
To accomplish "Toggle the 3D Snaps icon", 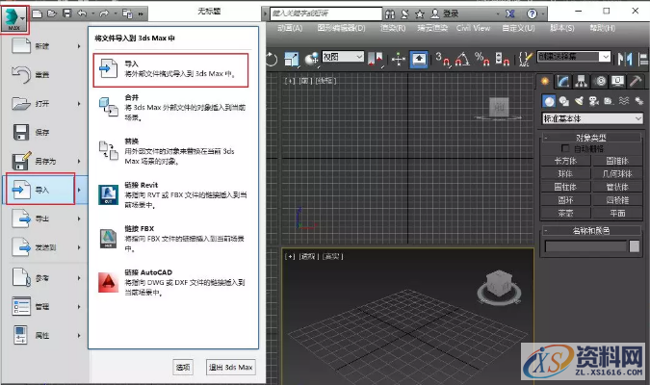I will (x=442, y=59).
